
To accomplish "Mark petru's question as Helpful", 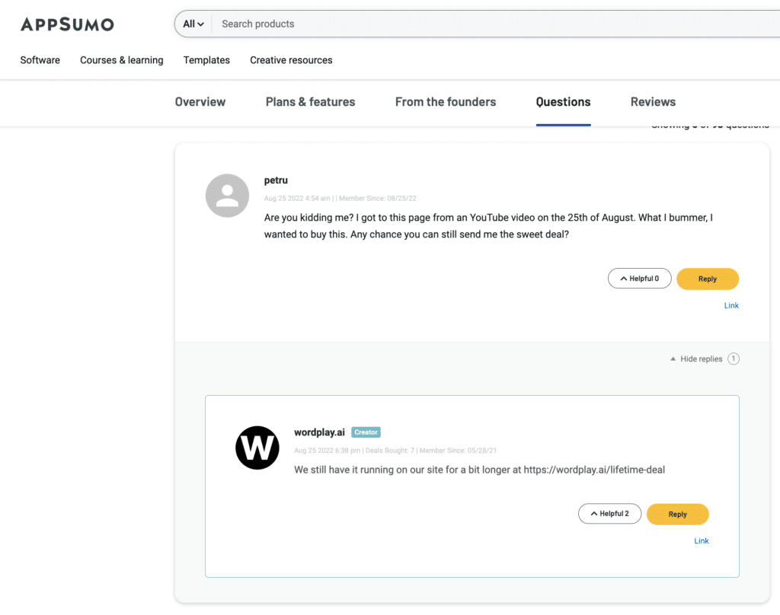I will tap(639, 279).
